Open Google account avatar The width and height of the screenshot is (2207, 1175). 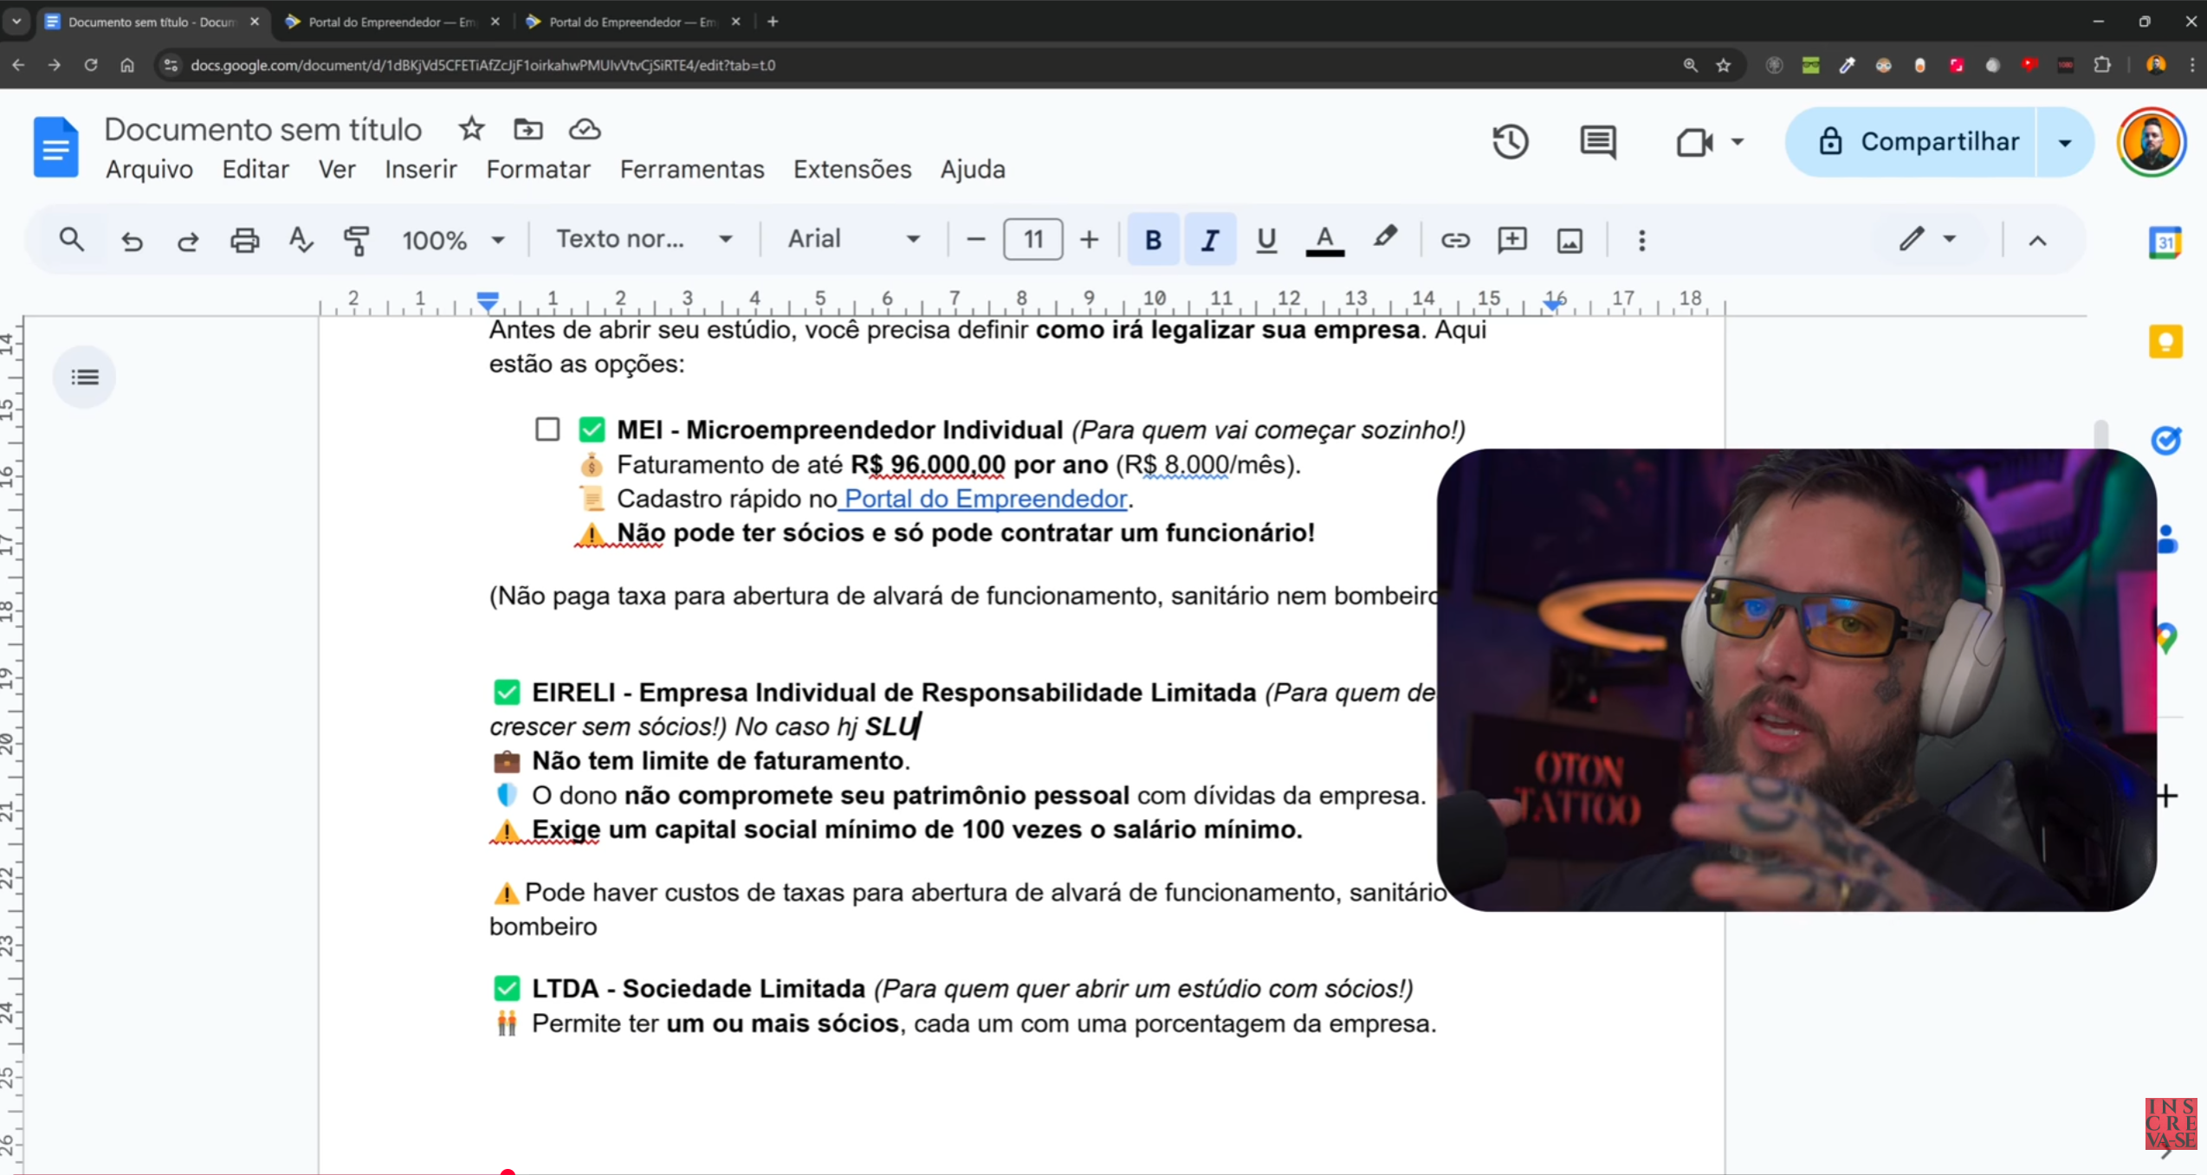point(2152,142)
